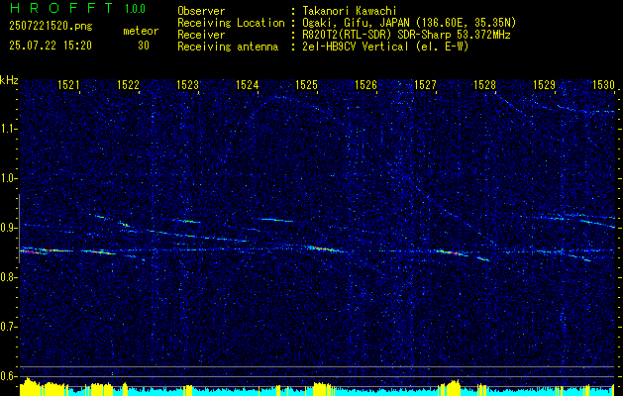Click echo streak under 1524 at 0.92 kHz
The width and height of the screenshot is (623, 396).
[x=276, y=220]
